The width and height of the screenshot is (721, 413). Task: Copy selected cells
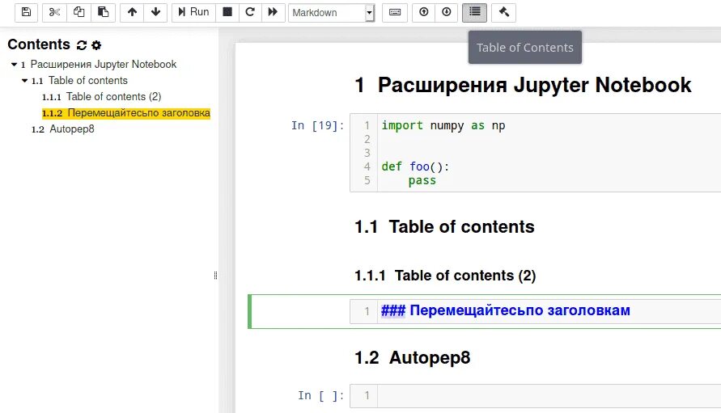coord(78,12)
